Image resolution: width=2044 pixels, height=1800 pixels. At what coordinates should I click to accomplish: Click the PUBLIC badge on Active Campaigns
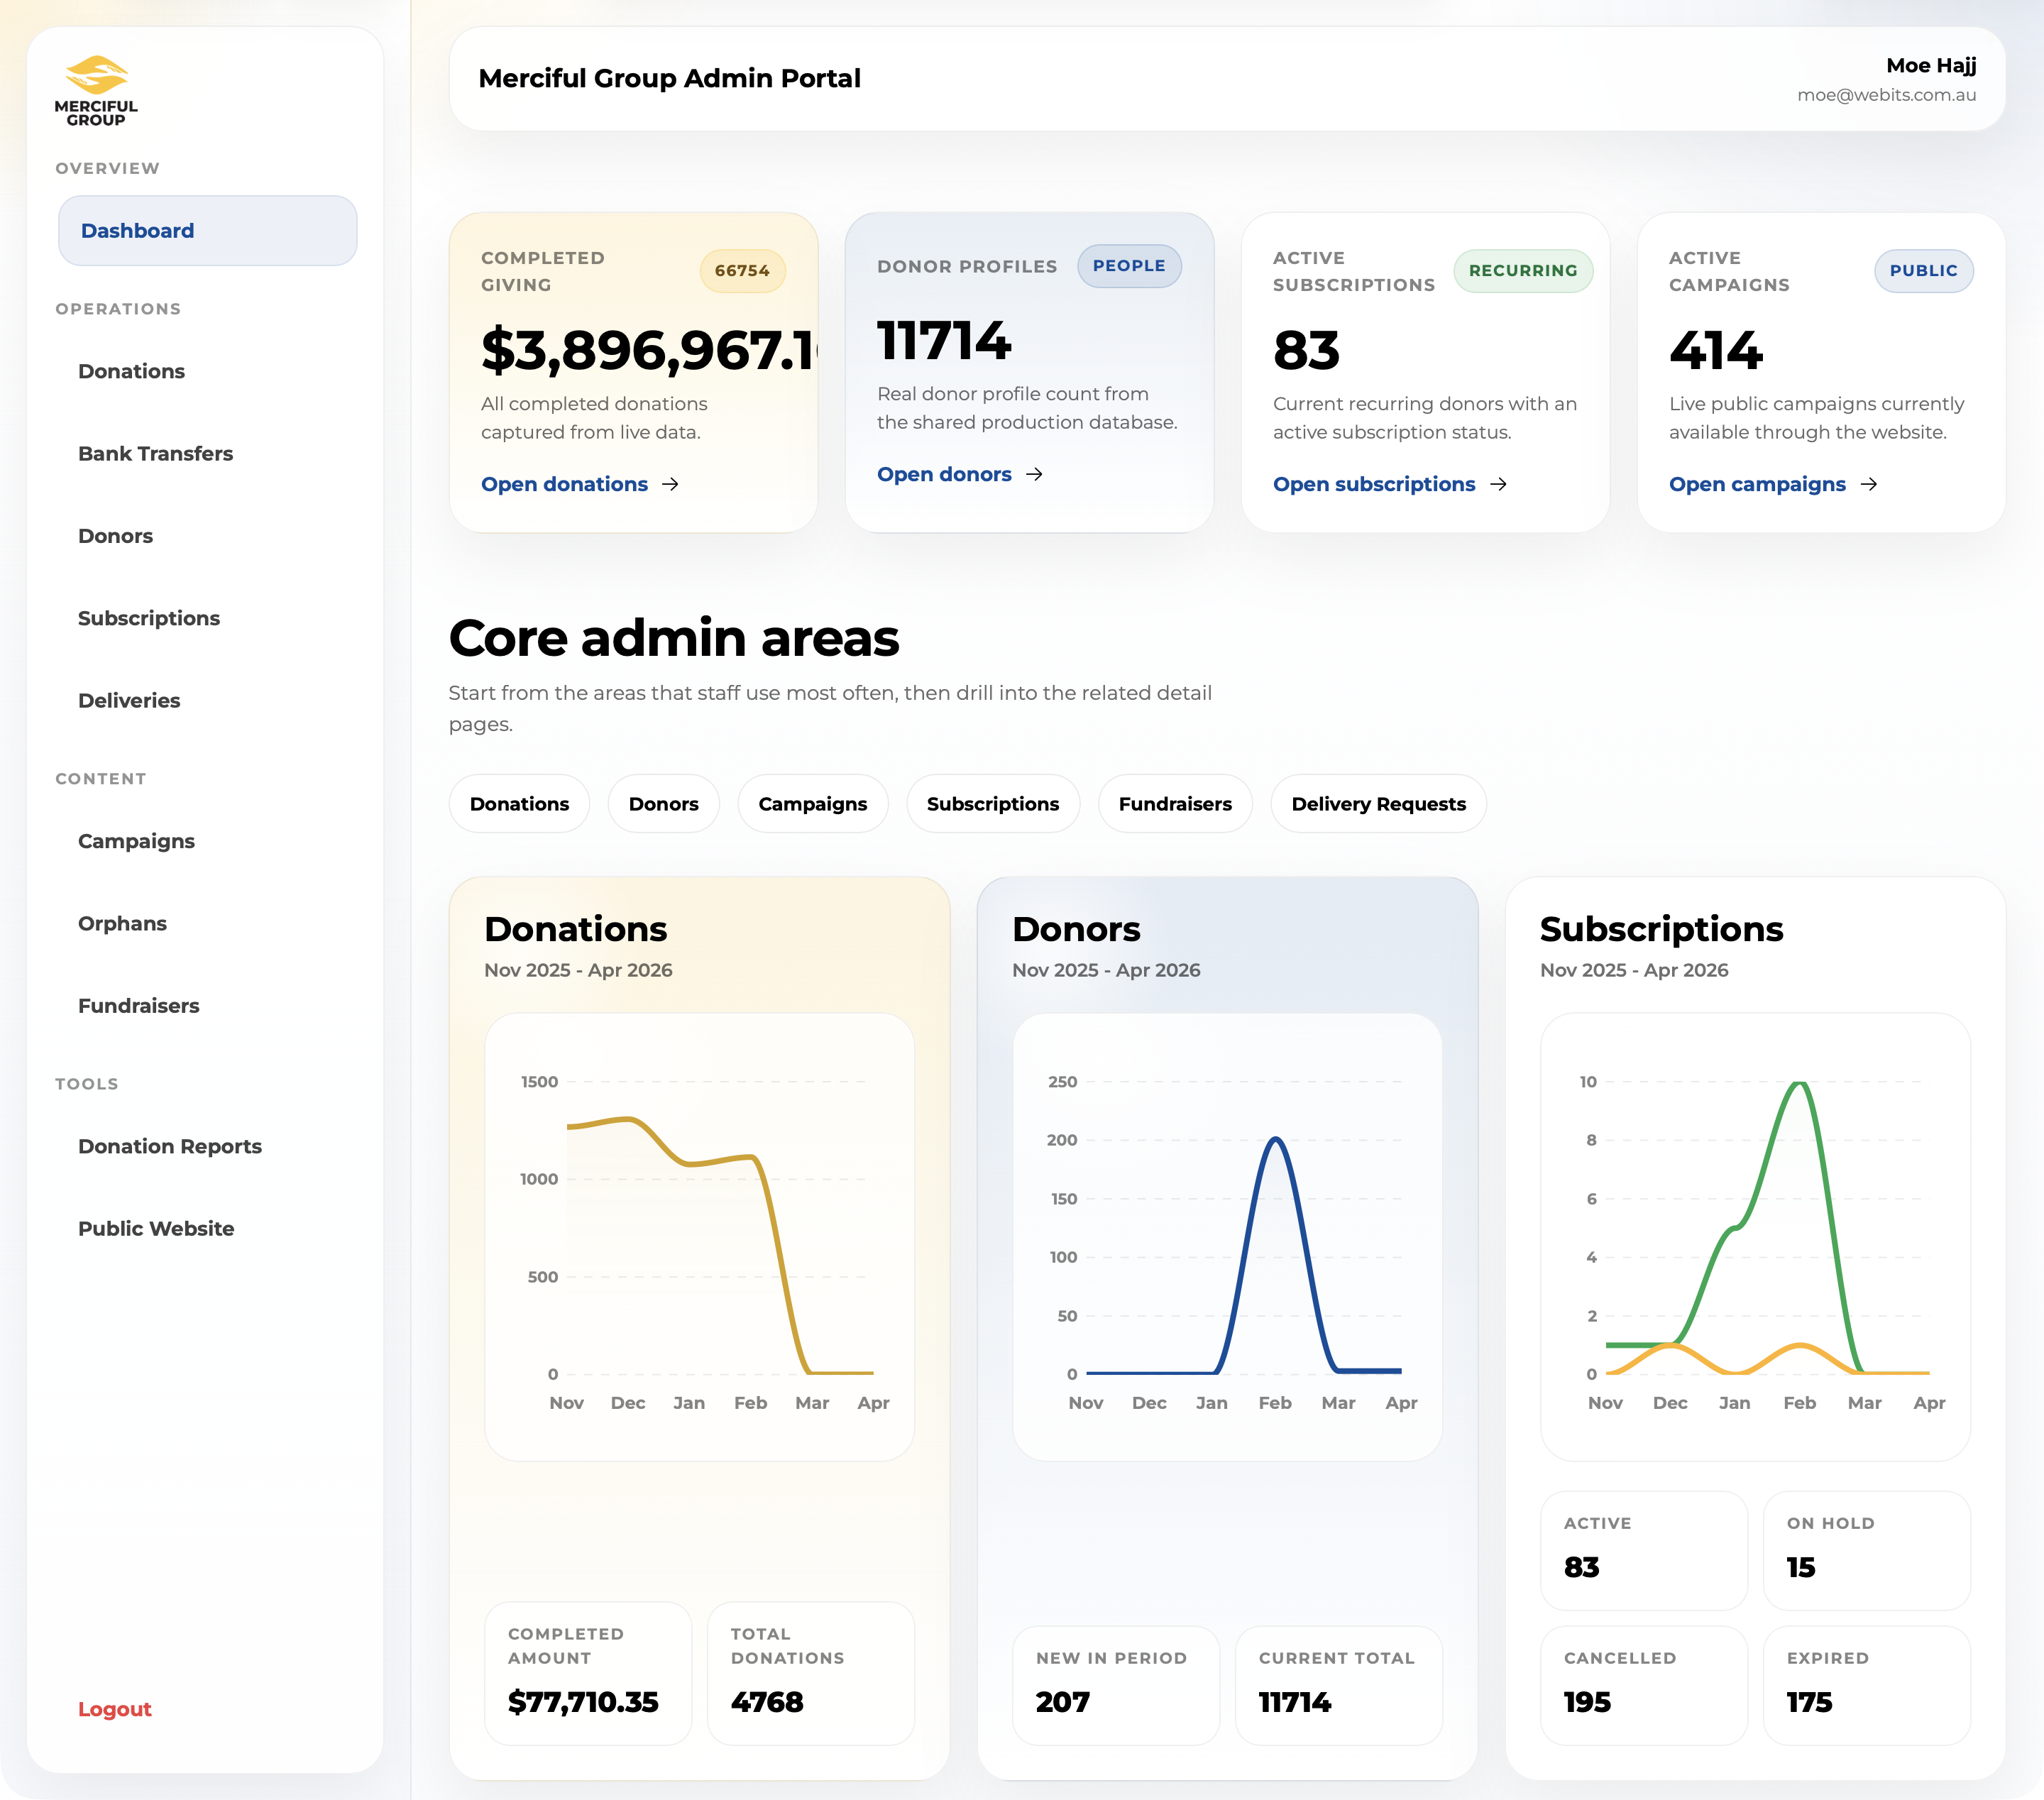coord(1924,271)
